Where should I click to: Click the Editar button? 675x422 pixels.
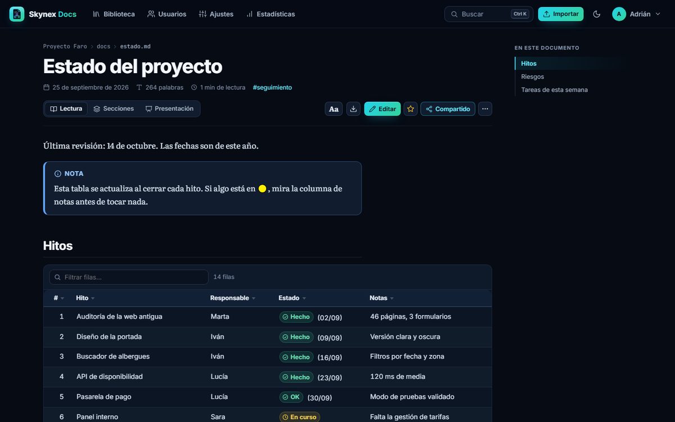pyautogui.click(x=382, y=109)
